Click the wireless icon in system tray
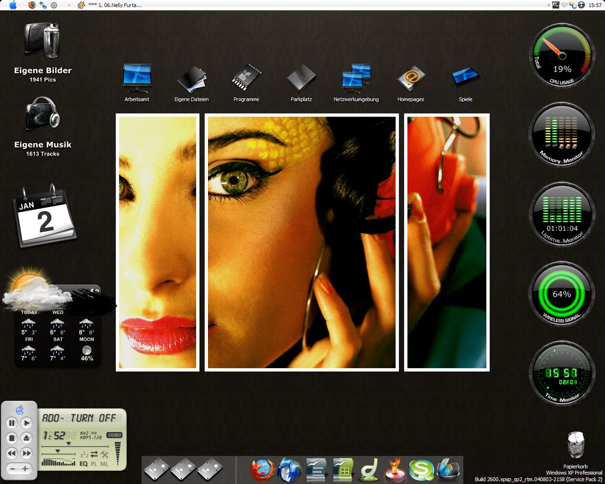The width and height of the screenshot is (605, 484). tap(564, 5)
